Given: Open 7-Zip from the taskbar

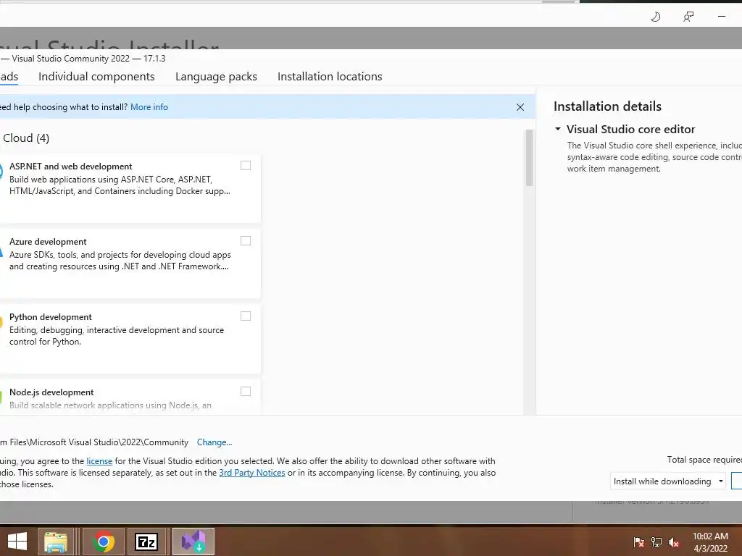Looking at the screenshot, I should pos(146,542).
